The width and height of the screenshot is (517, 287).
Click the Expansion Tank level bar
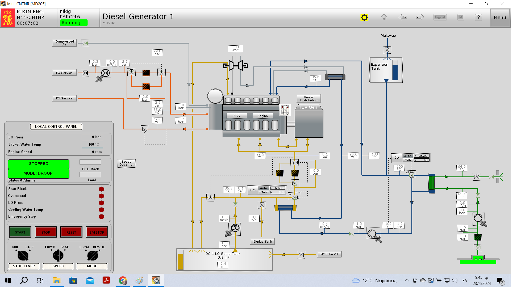395,70
